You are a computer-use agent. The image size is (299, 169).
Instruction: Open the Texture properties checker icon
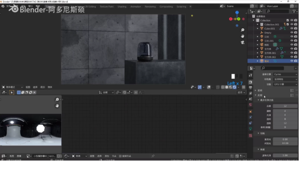click(250, 136)
